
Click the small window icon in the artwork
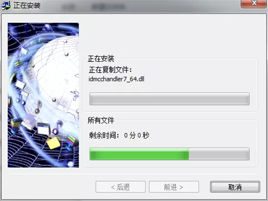point(44,128)
